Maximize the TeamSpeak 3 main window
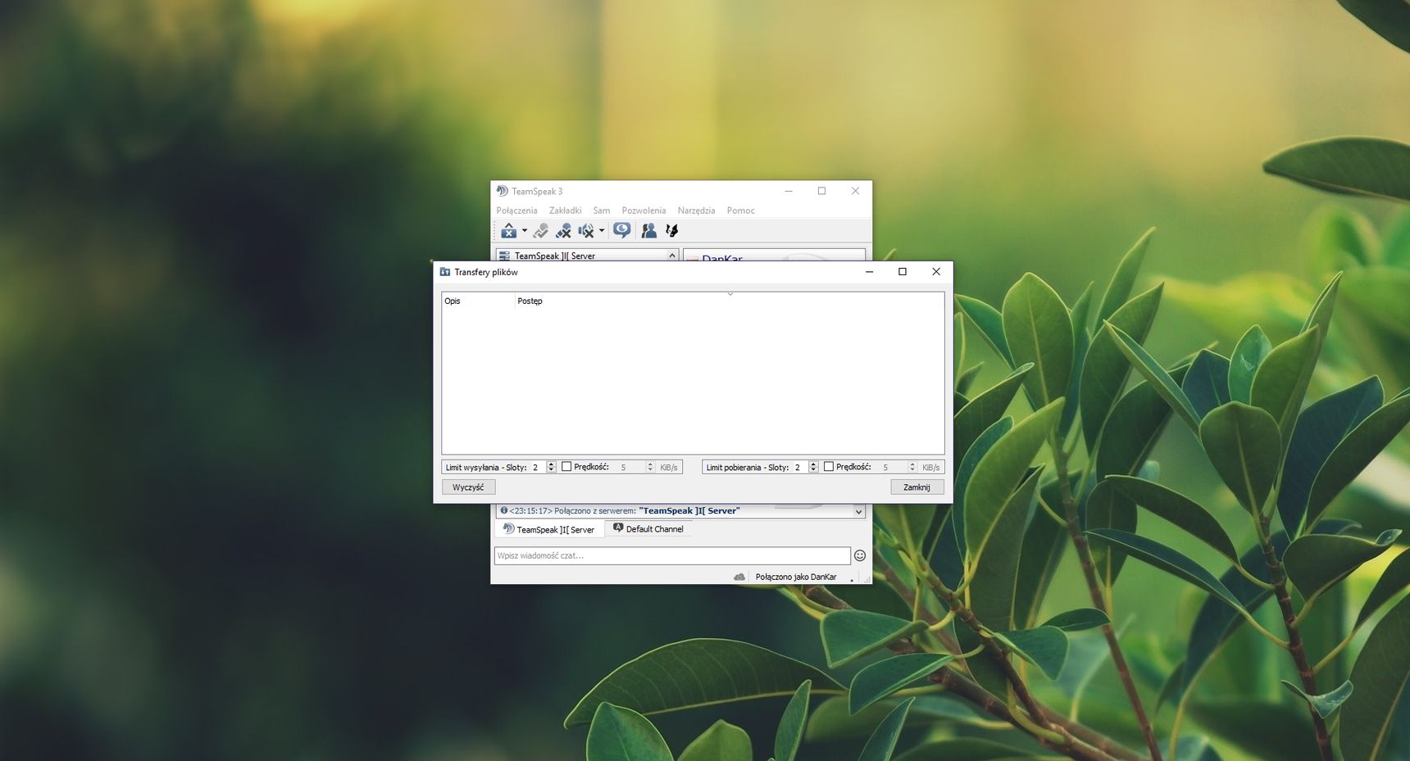 (821, 191)
